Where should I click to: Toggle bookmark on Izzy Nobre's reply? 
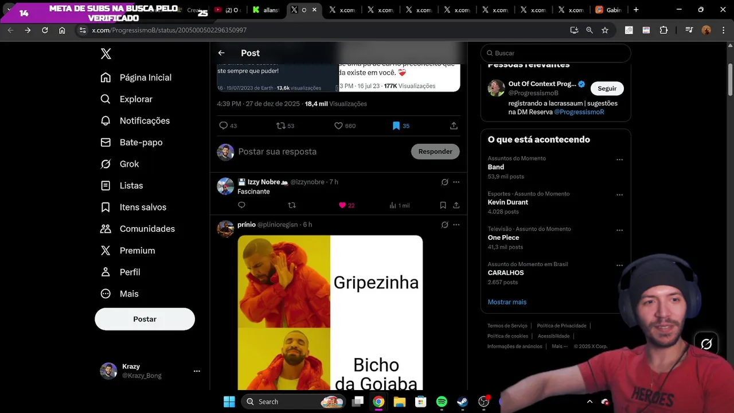coord(443,205)
